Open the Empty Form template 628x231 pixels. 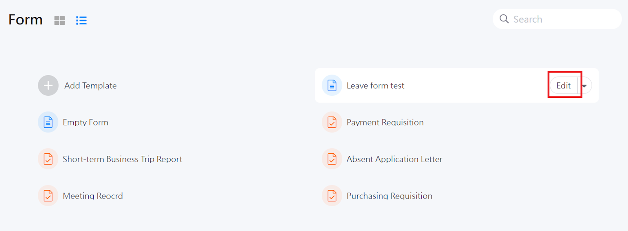click(x=86, y=122)
